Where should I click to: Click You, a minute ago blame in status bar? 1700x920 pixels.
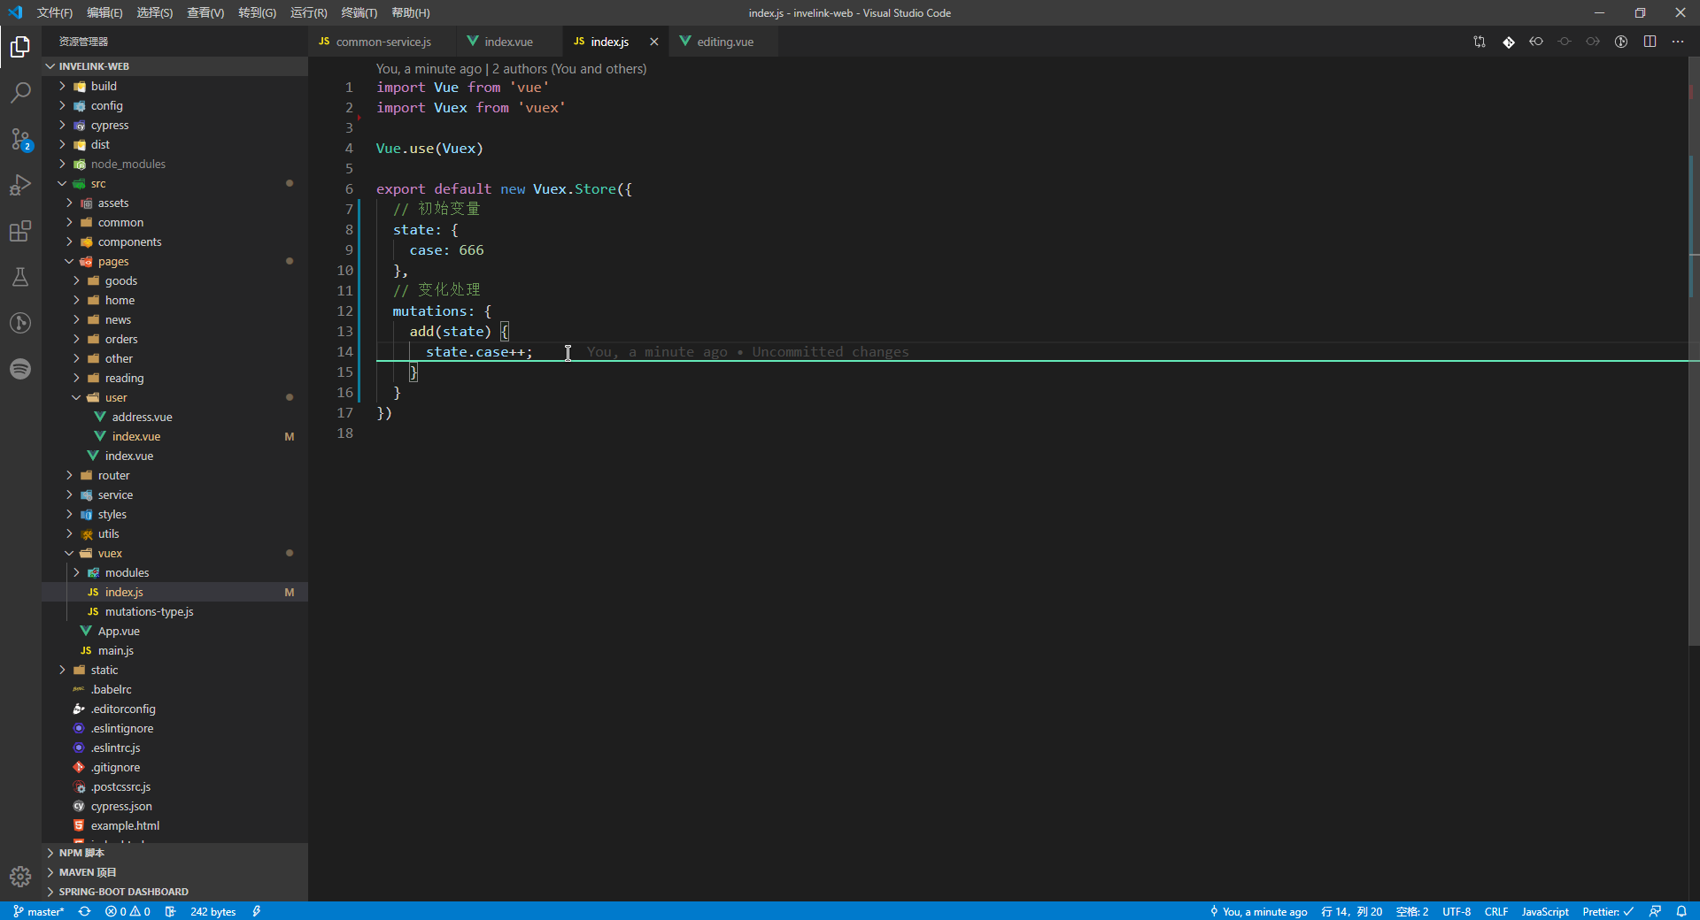(1258, 911)
